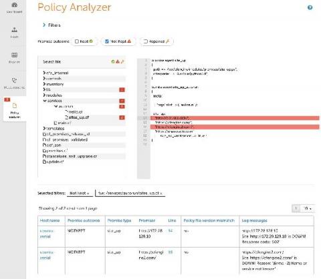Open host link in the cfengine2.com row

47,255
